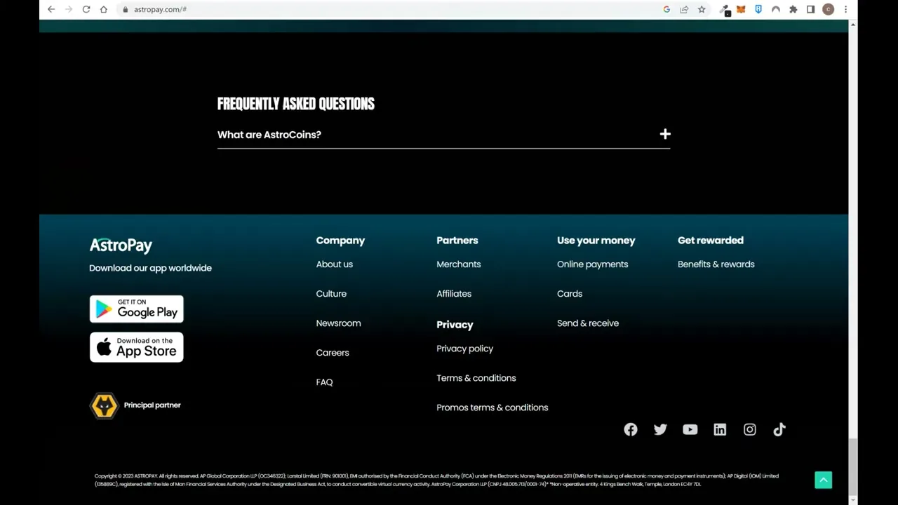Viewport: 898px width, 505px height.
Task: Click the share page icon in address bar
Action: [x=684, y=9]
